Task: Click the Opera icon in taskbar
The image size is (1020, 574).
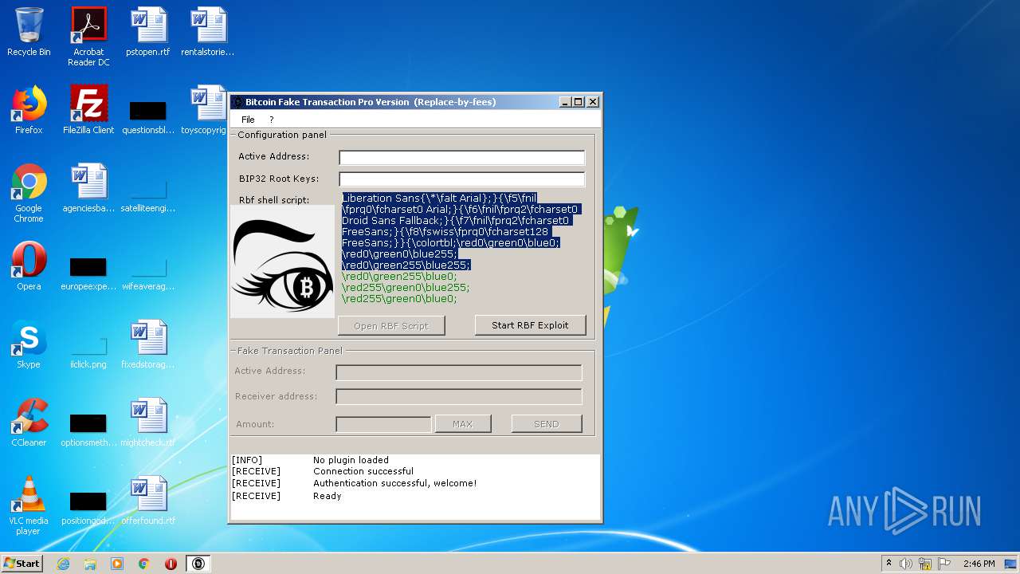Action: [171, 564]
